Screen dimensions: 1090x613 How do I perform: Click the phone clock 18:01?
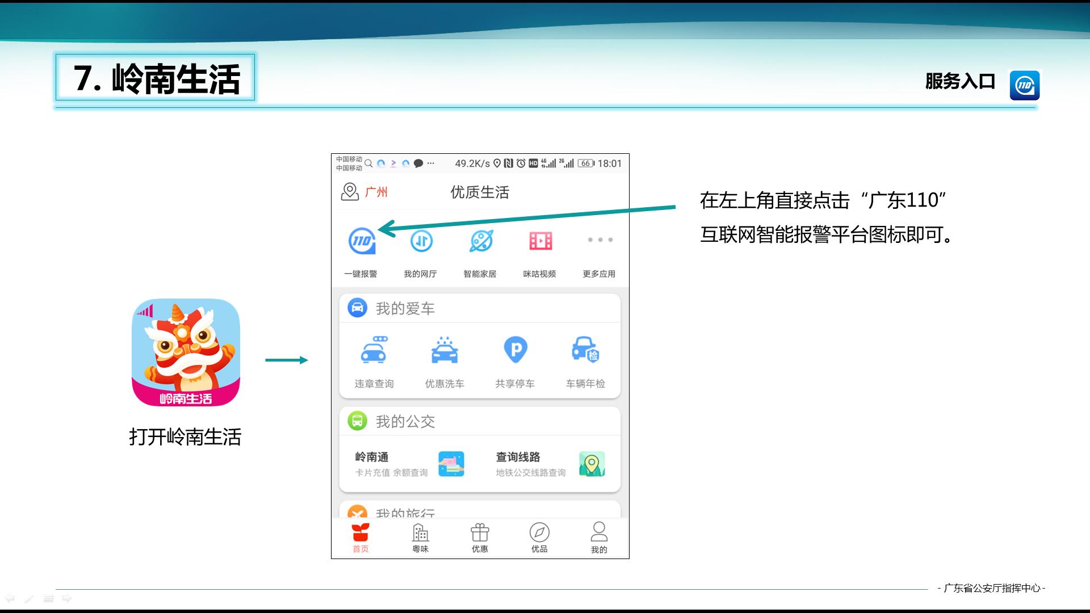point(610,163)
